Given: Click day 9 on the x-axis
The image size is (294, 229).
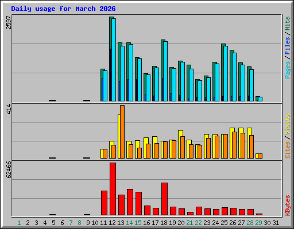Looking at the screenshot, I should coord(88,223).
